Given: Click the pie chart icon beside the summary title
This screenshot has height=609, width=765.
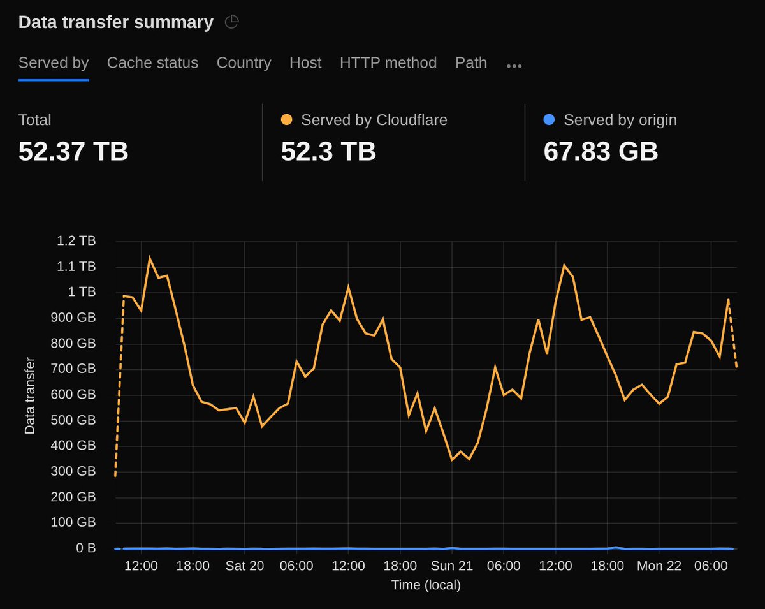Looking at the screenshot, I should [232, 21].
